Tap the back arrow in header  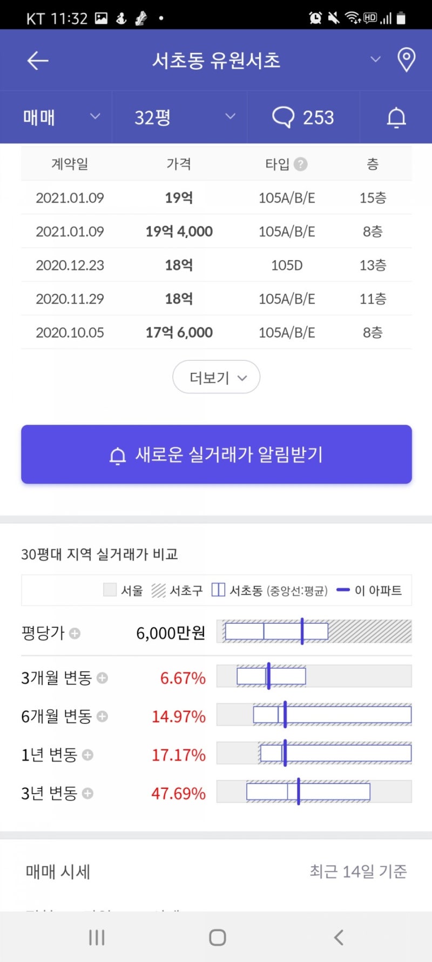(x=38, y=61)
